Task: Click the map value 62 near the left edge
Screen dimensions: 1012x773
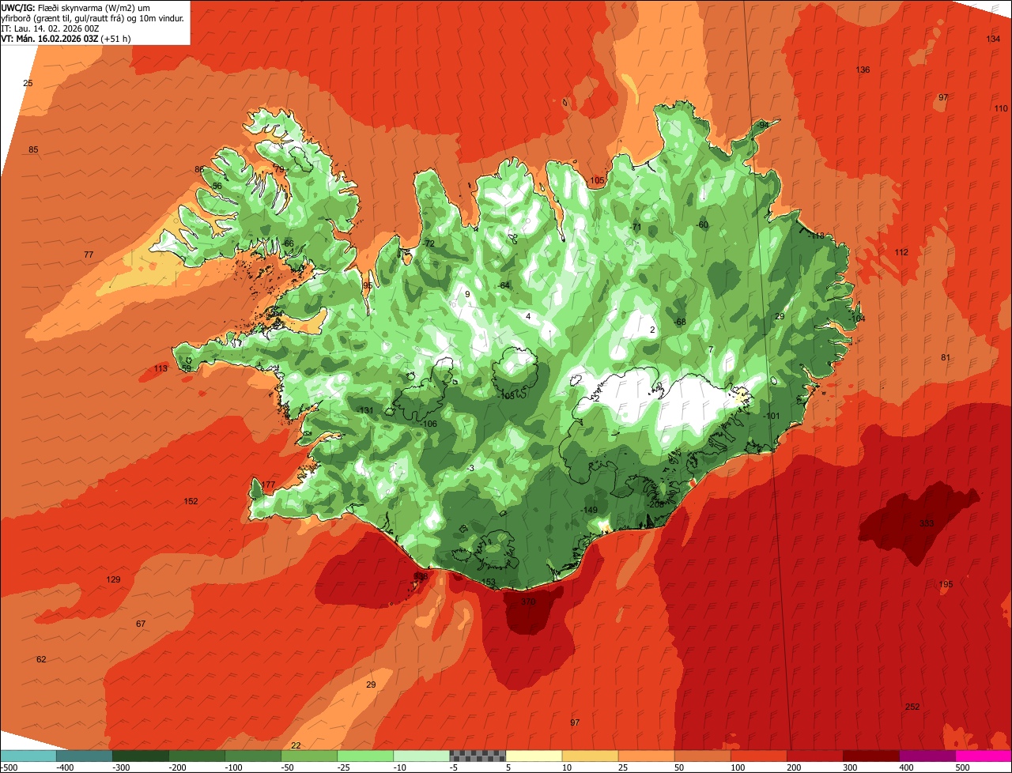Action: click(41, 659)
